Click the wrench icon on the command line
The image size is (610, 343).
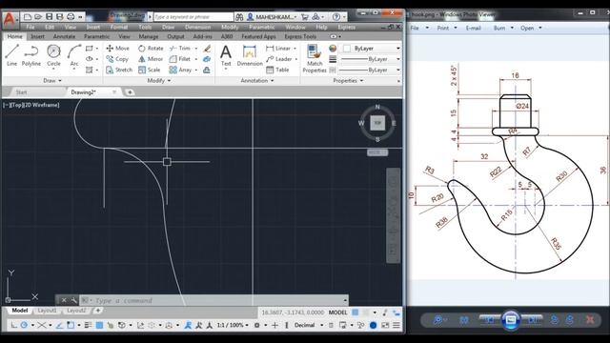point(73,300)
